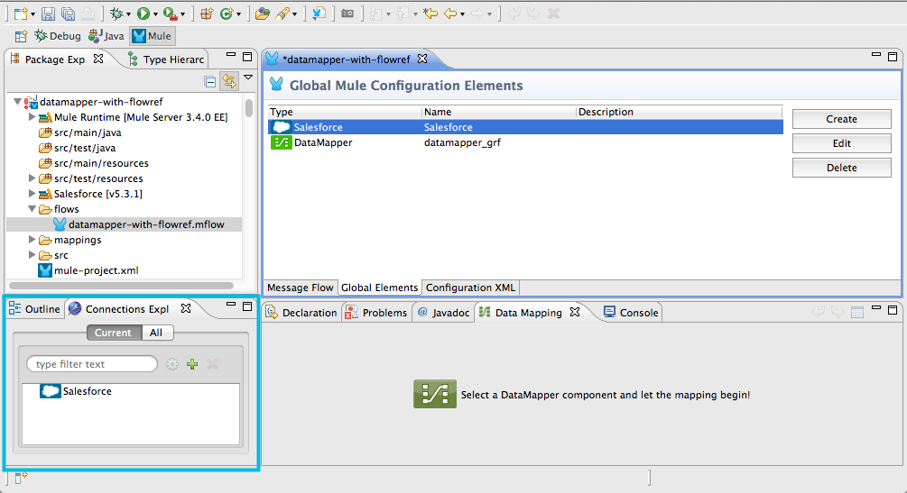Expand the mappings folder
The height and width of the screenshot is (493, 907).
tap(32, 240)
